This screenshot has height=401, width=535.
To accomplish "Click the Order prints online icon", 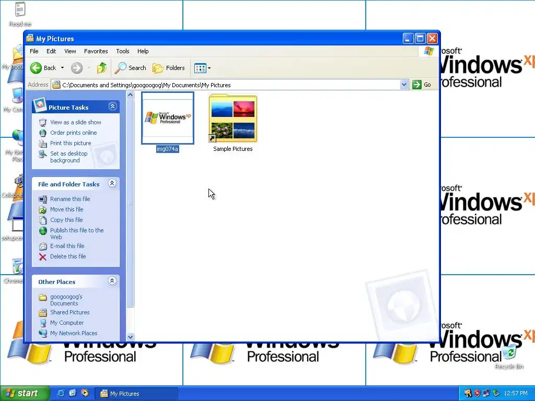I will [43, 133].
